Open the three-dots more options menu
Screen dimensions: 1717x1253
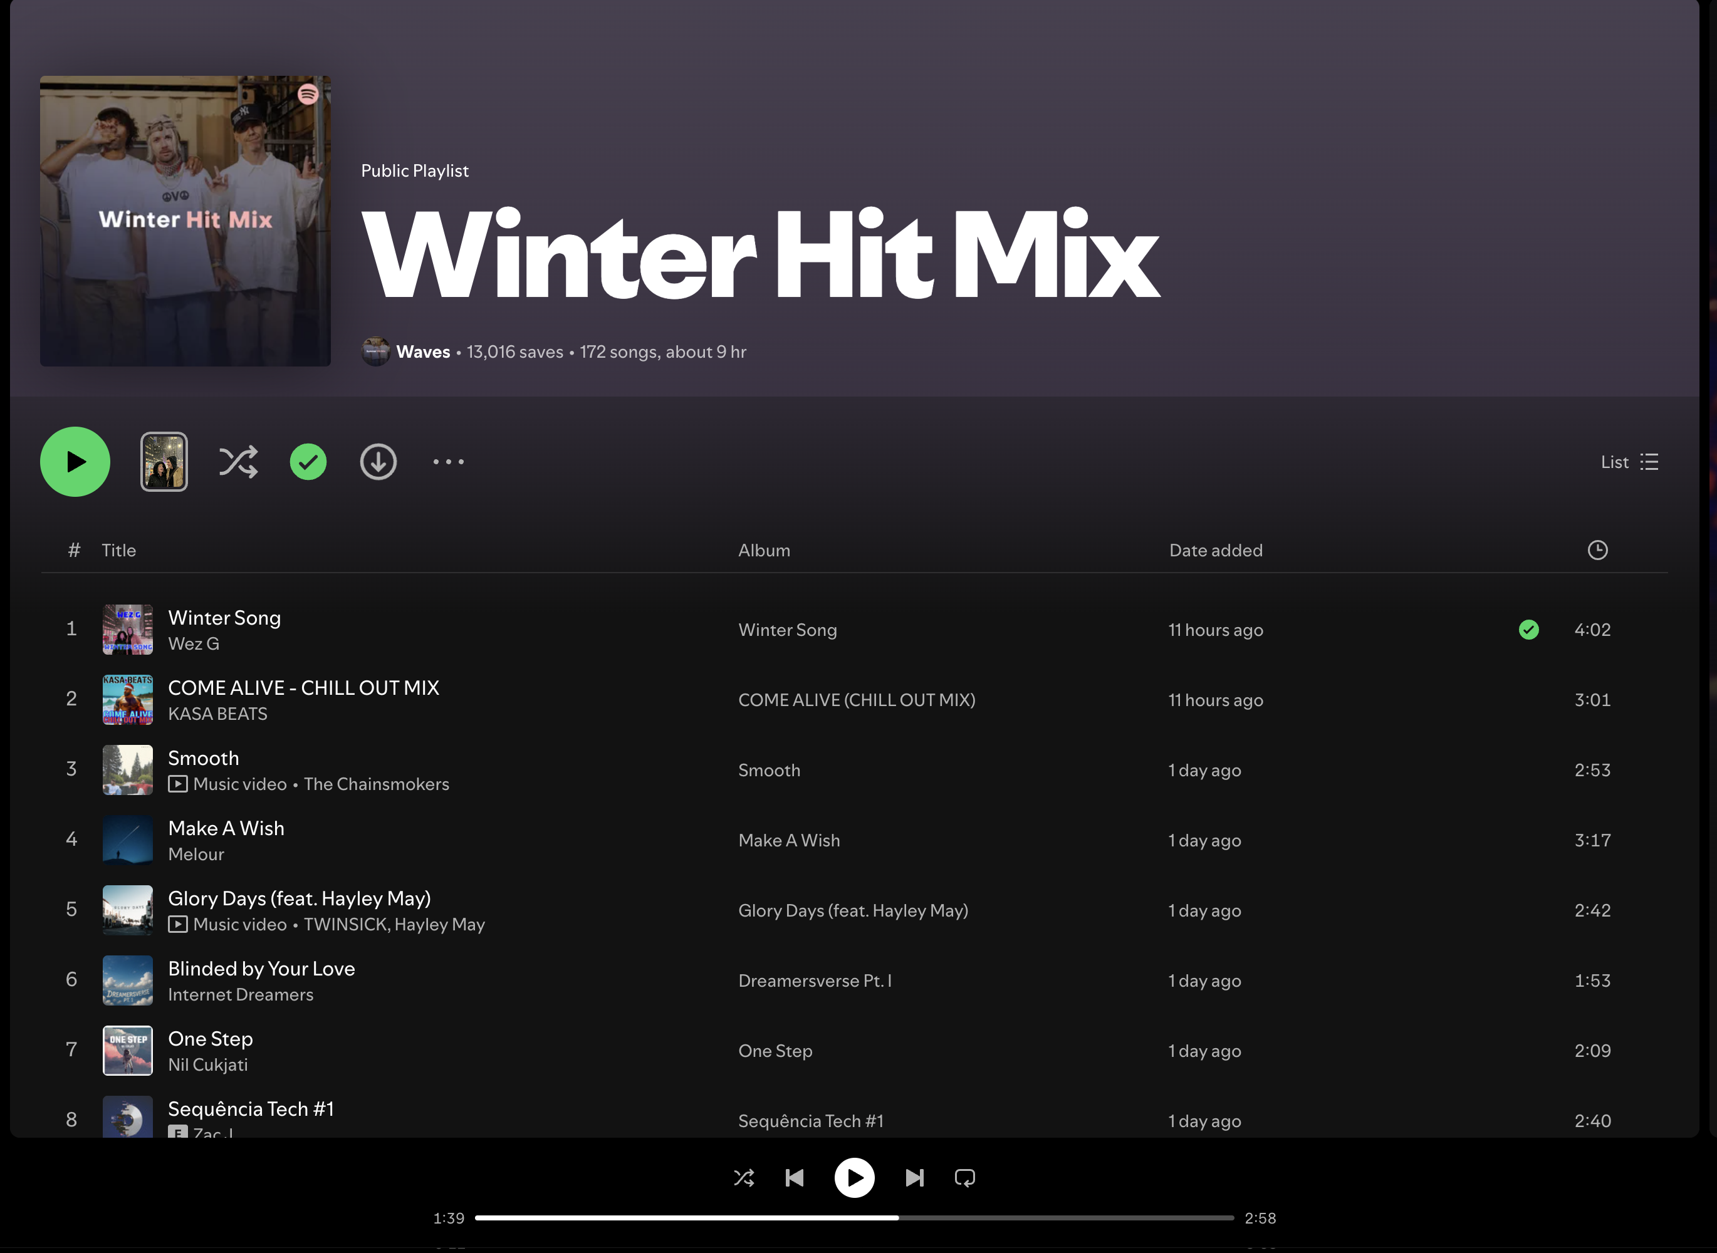[449, 462]
